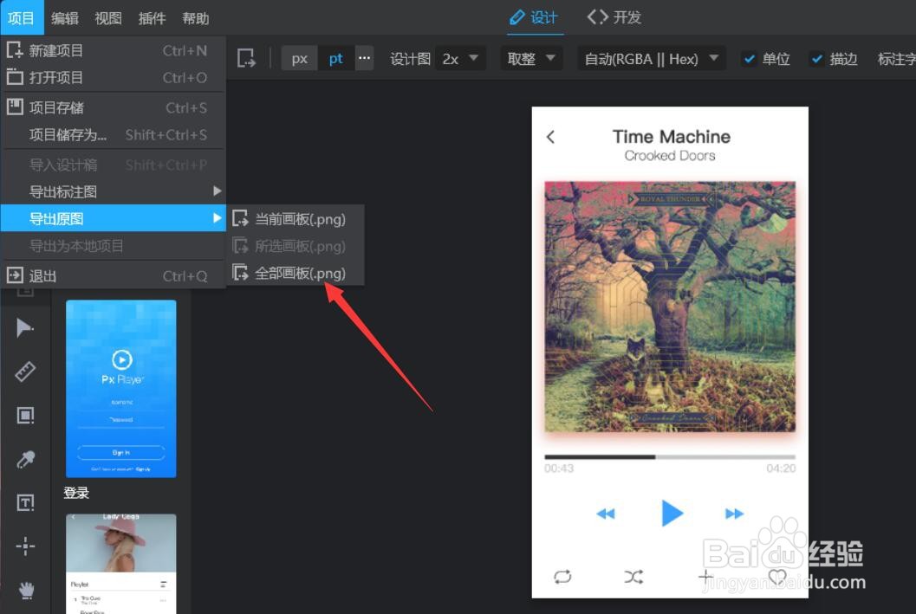Click the 登录 artboard name label
The height and width of the screenshot is (614, 916).
pos(76,493)
